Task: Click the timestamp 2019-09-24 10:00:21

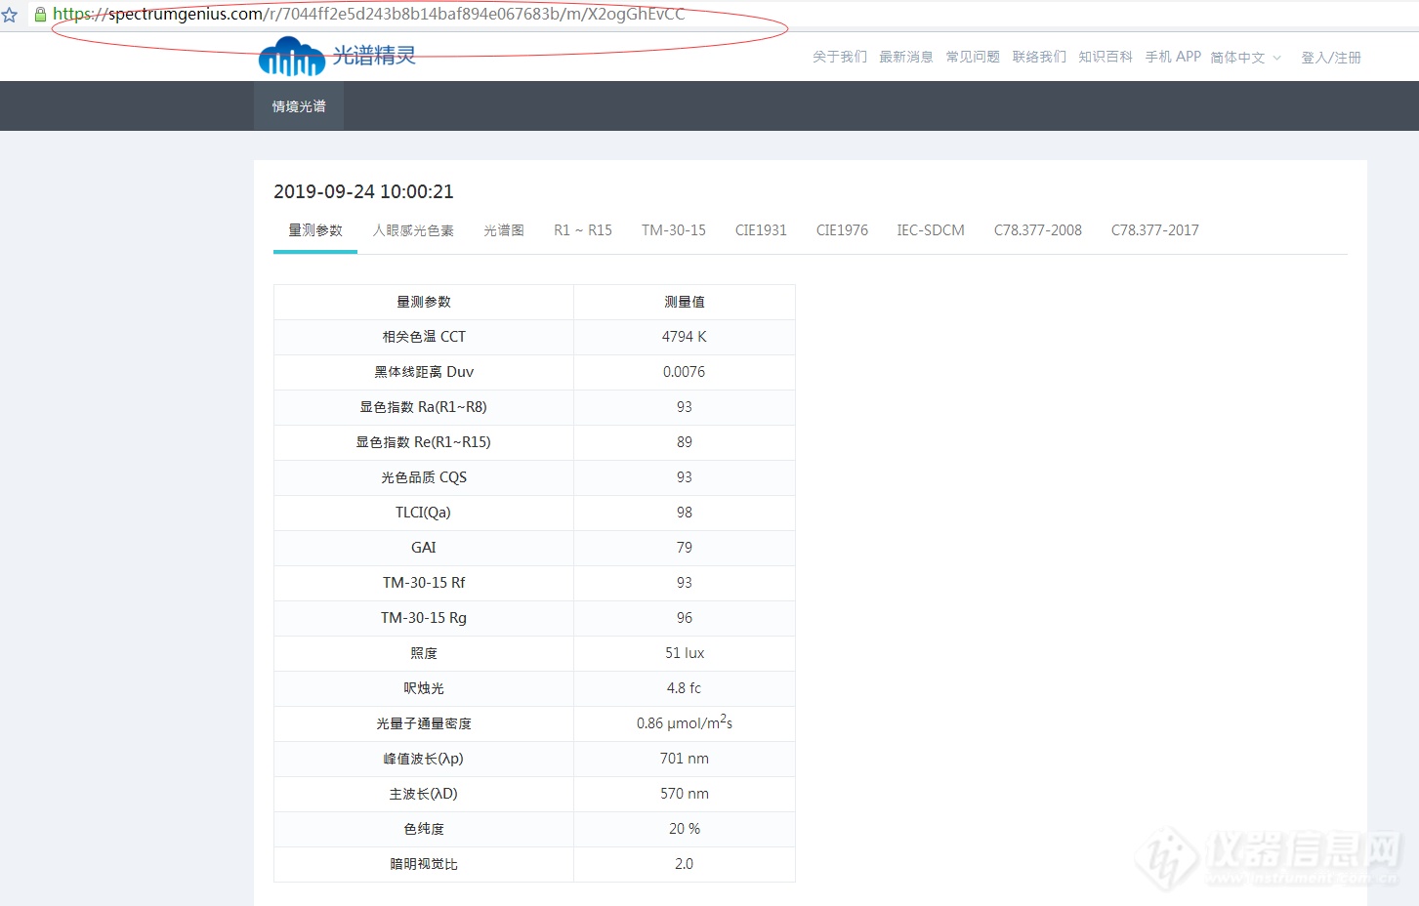Action: point(363,191)
